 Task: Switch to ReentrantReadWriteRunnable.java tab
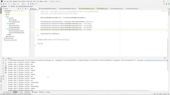click(48, 8)
